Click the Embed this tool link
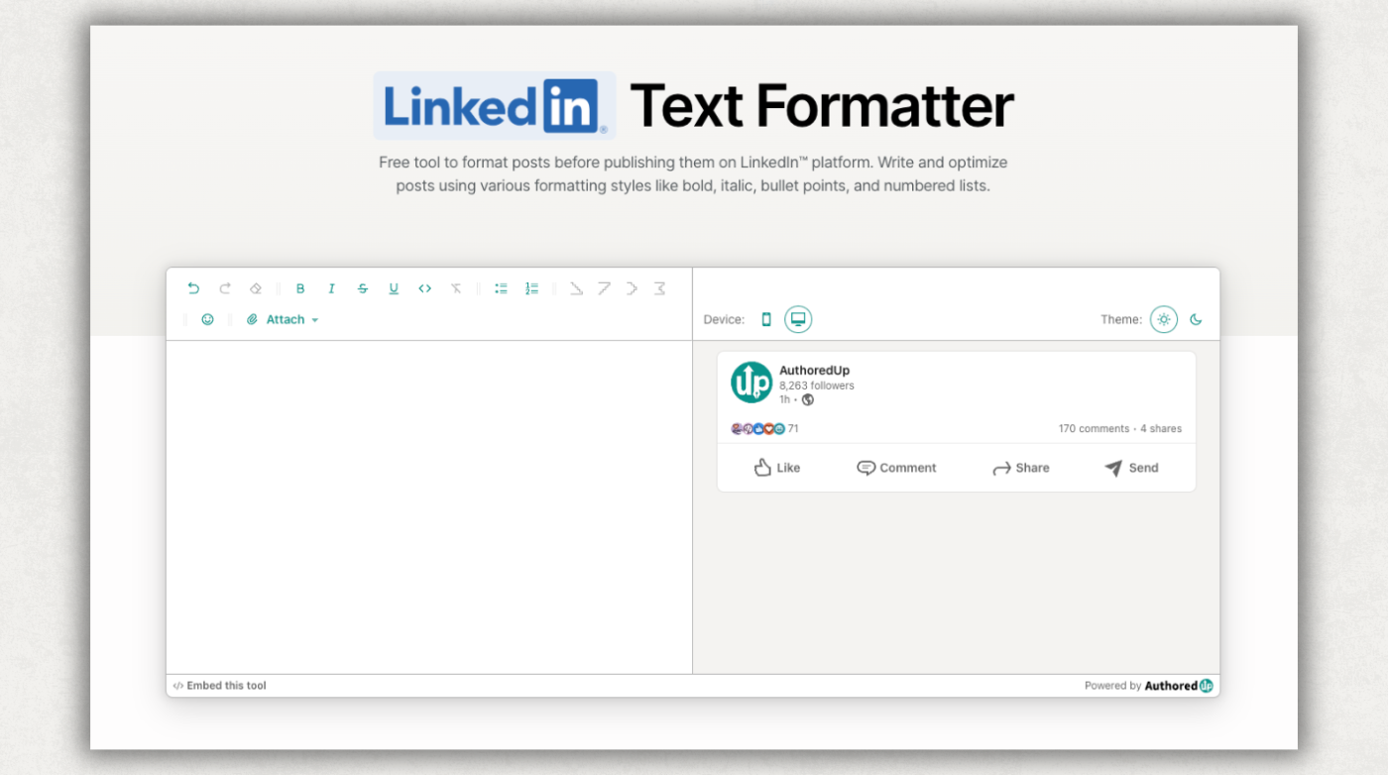The image size is (1388, 775). (219, 685)
